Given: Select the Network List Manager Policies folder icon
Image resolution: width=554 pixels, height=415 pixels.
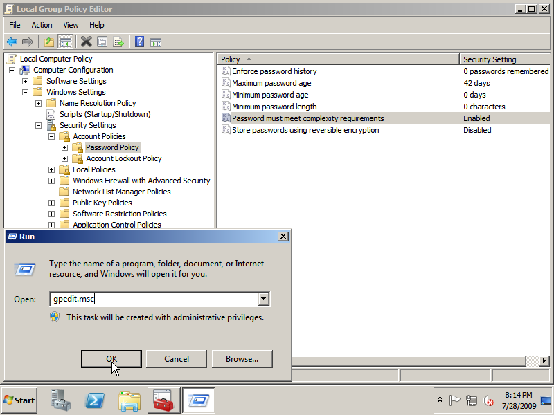Looking at the screenshot, I should click(64, 192).
